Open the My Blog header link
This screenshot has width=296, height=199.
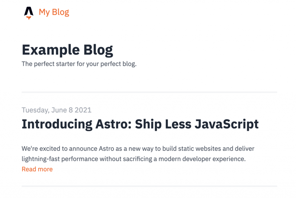[x=54, y=12]
